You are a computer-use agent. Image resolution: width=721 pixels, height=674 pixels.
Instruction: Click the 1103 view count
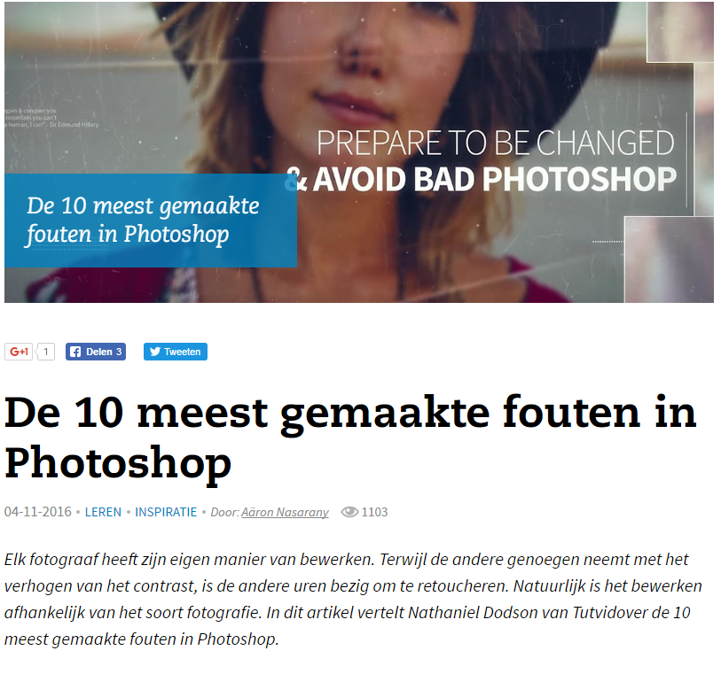coord(374,512)
